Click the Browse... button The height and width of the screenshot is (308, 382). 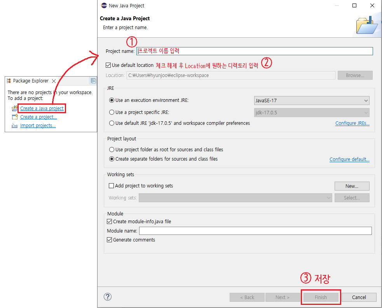point(355,75)
